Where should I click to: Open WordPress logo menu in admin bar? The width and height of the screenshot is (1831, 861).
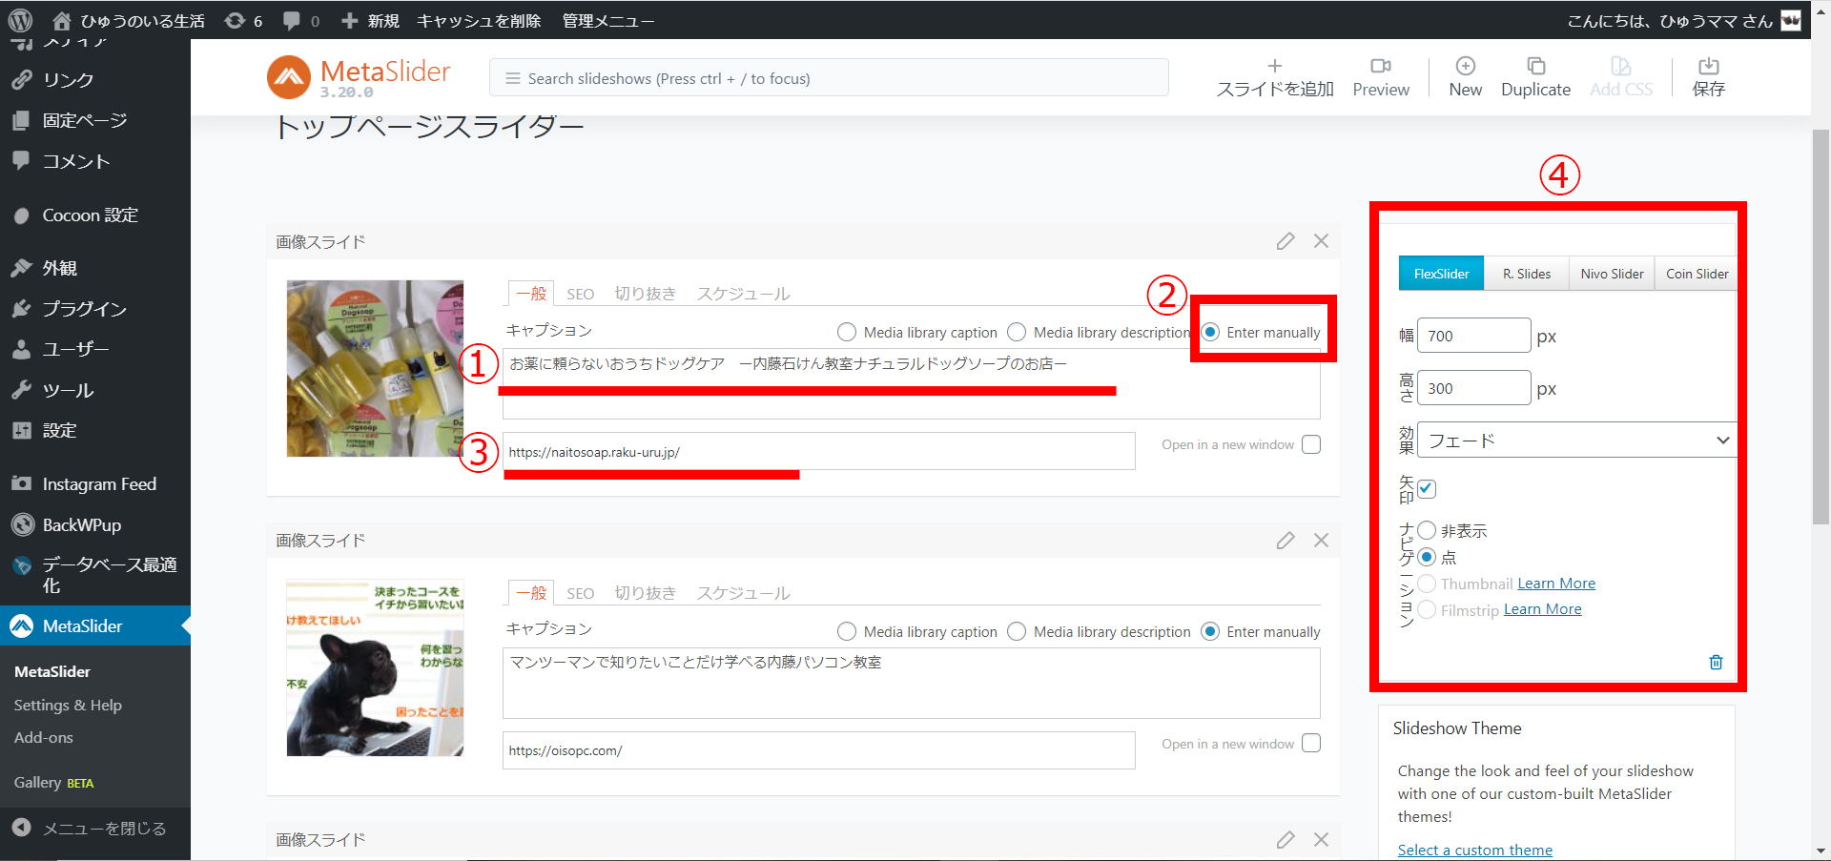(20, 20)
